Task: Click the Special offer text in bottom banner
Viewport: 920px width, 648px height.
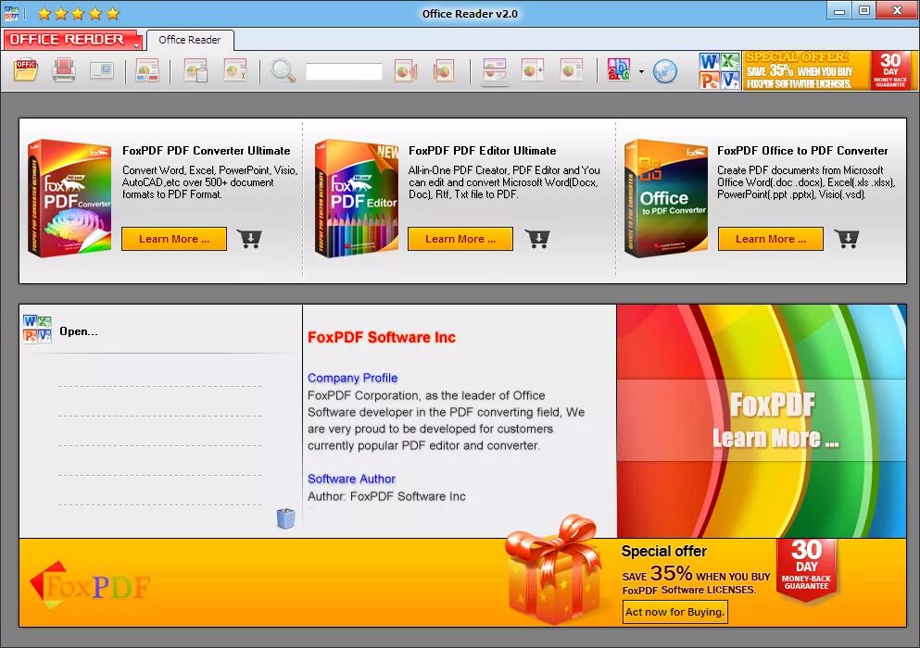Action: pyautogui.click(x=663, y=551)
